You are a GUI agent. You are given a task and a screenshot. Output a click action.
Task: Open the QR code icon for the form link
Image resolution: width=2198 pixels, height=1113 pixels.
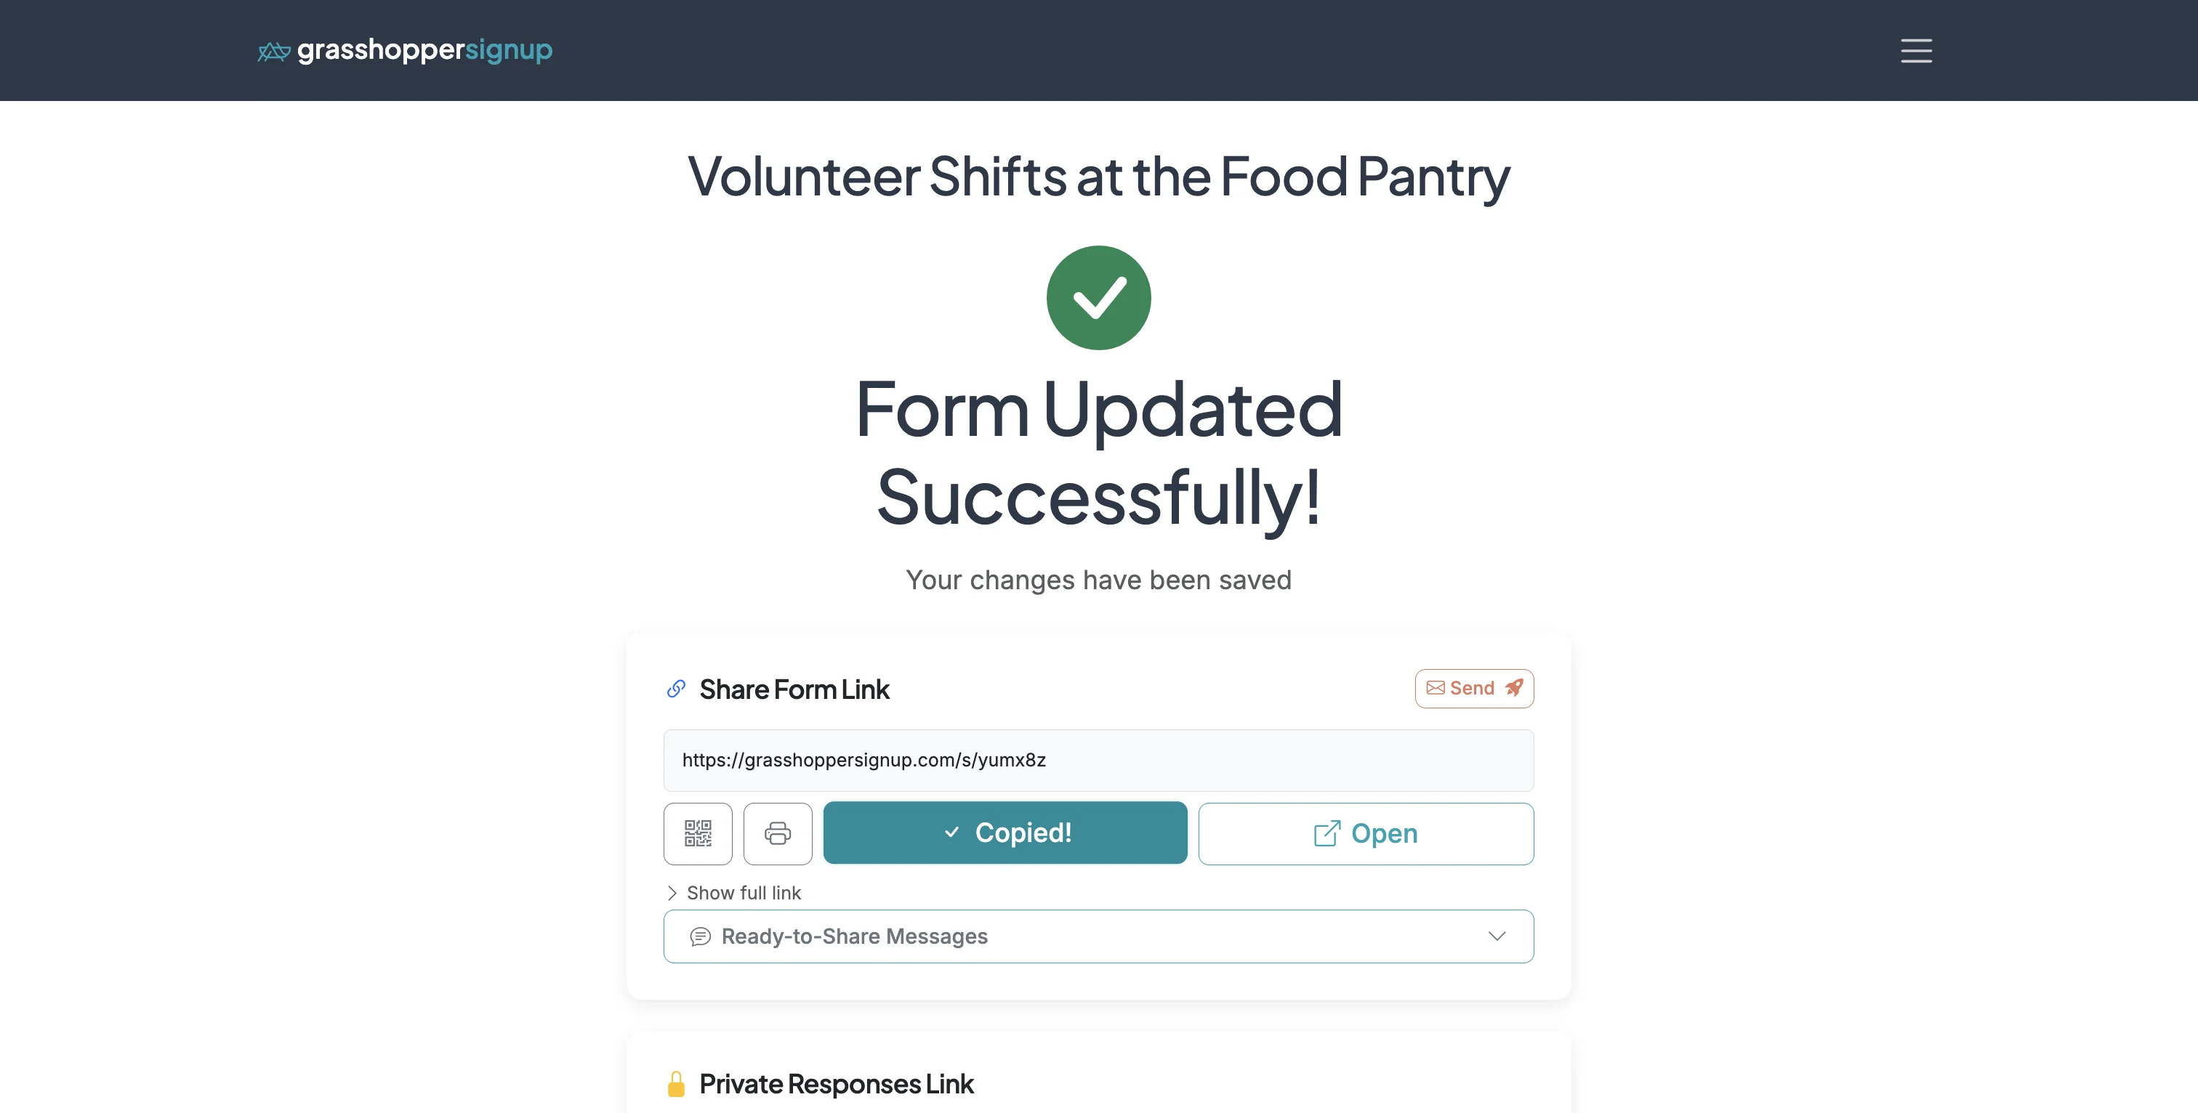[x=697, y=833]
